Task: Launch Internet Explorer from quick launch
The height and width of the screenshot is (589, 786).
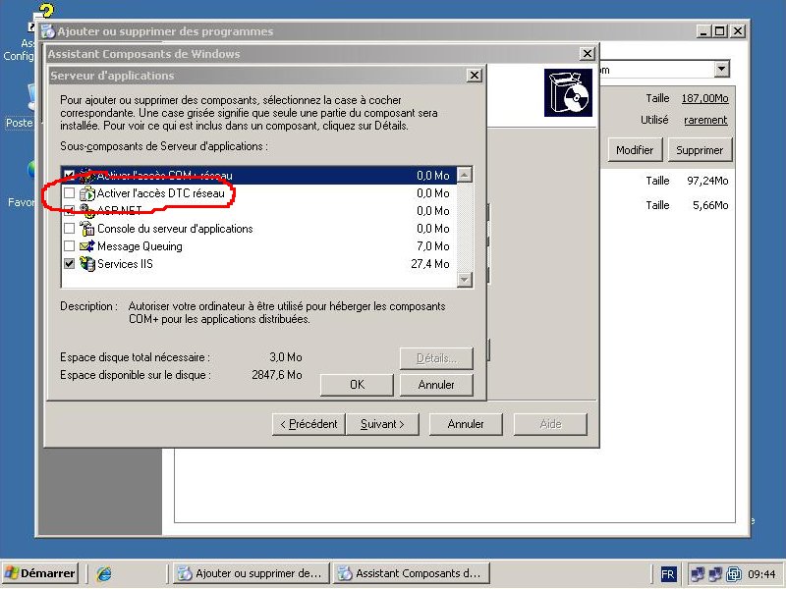Action: (103, 573)
